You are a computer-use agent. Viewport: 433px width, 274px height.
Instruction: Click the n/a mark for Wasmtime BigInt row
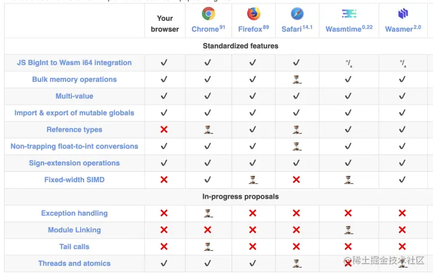tap(349, 63)
